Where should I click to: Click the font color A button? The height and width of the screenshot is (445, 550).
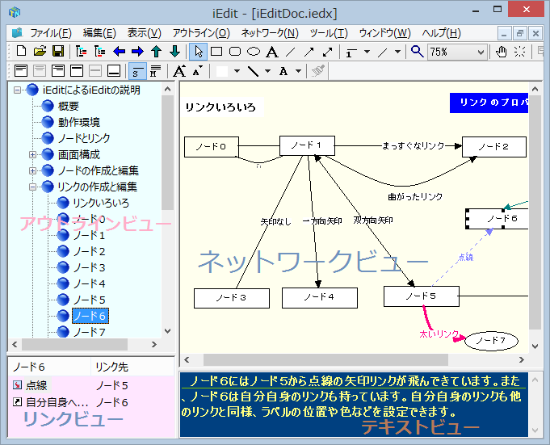point(283,71)
